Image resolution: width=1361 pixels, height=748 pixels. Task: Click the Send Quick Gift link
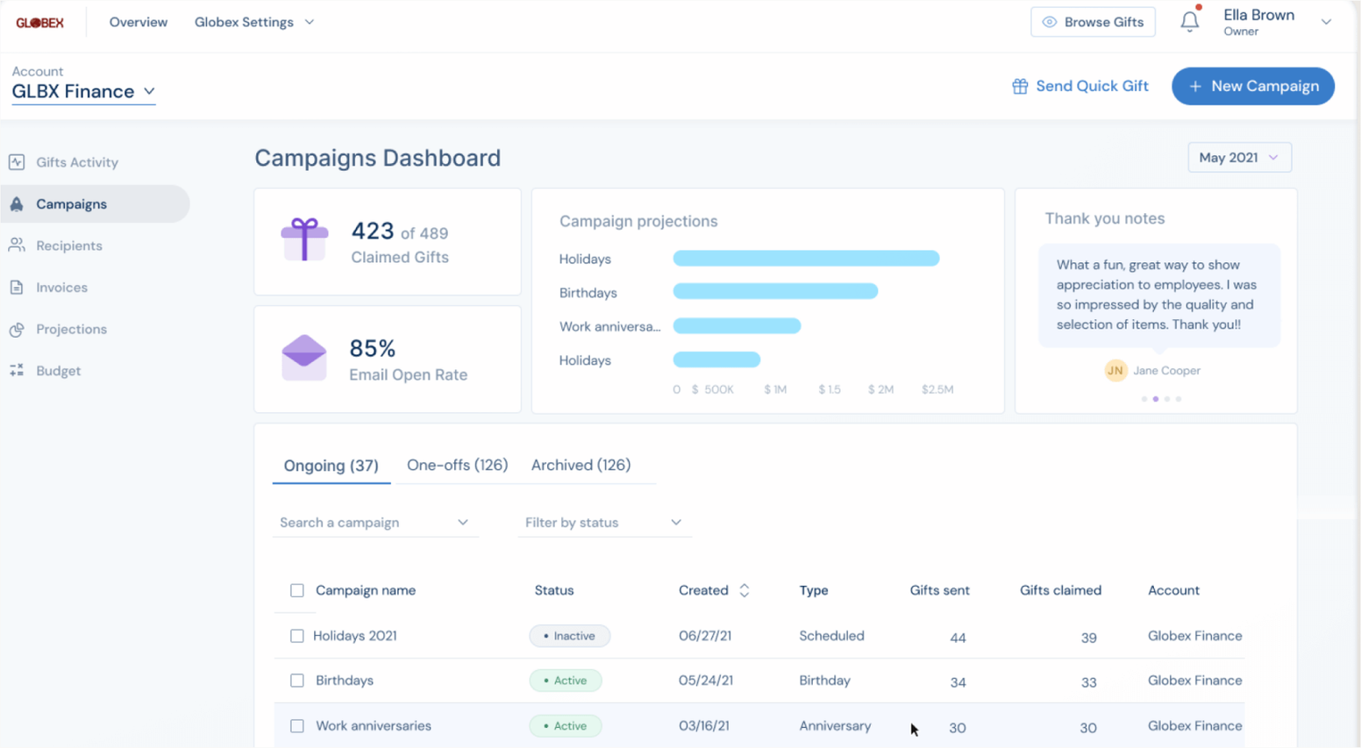(1080, 86)
